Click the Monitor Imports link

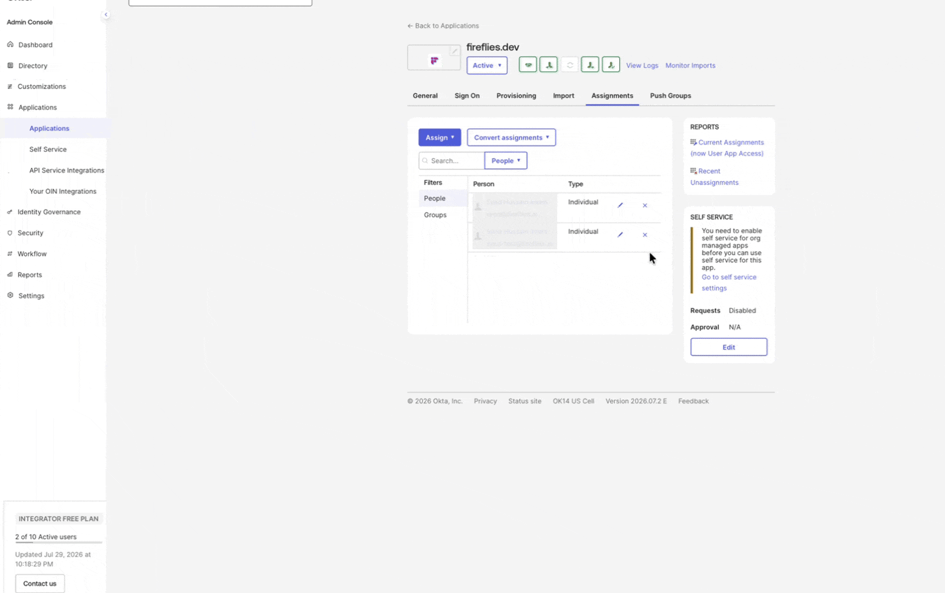[x=690, y=66]
